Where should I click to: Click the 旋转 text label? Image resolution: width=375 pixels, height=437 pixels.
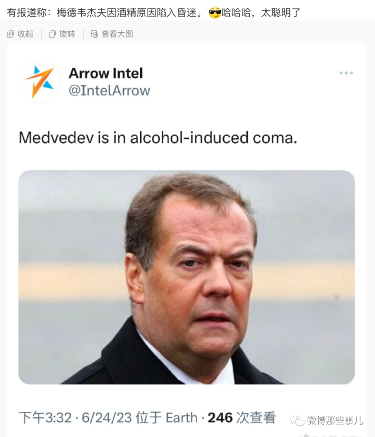[x=67, y=34]
